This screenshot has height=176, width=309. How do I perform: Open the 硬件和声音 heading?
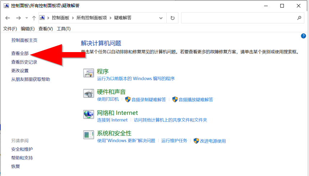click(111, 92)
